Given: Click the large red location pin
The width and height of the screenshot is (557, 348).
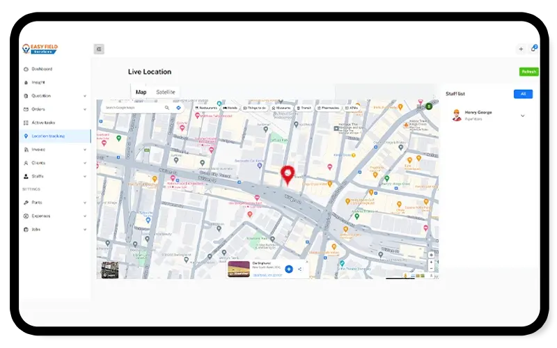Looking at the screenshot, I should coord(288,175).
